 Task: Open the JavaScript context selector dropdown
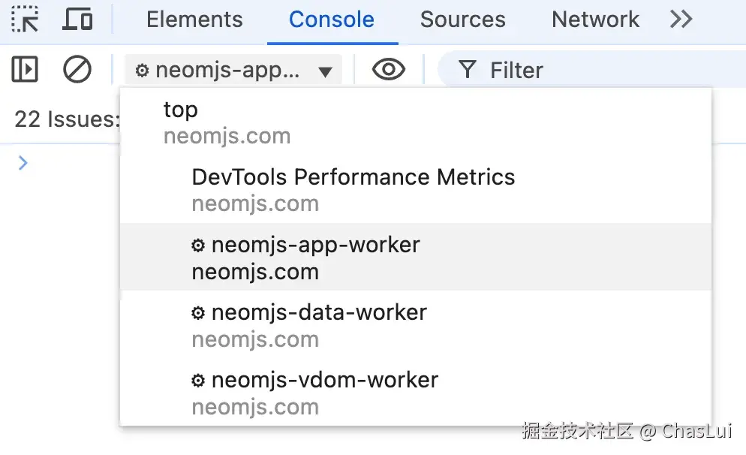click(x=233, y=71)
